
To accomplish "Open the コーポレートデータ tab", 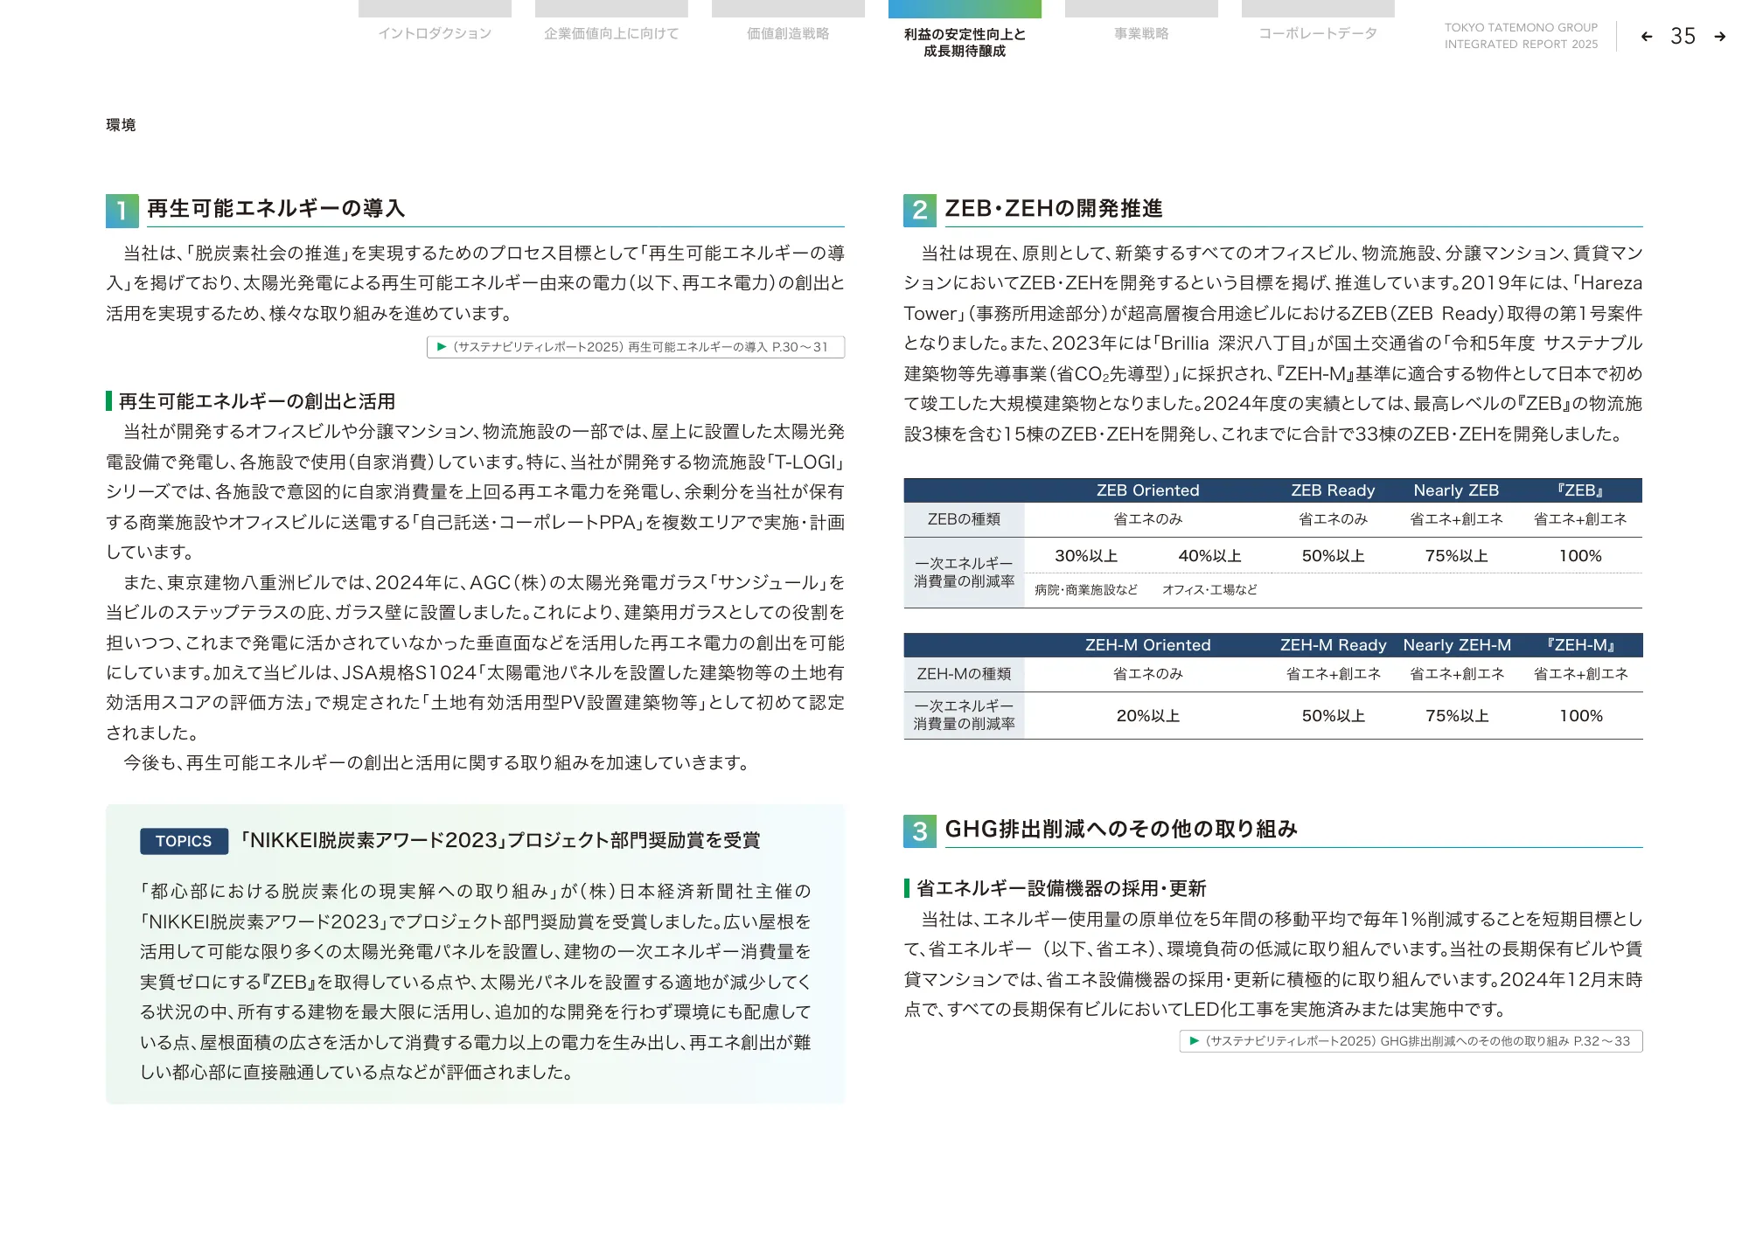I will point(1318,33).
